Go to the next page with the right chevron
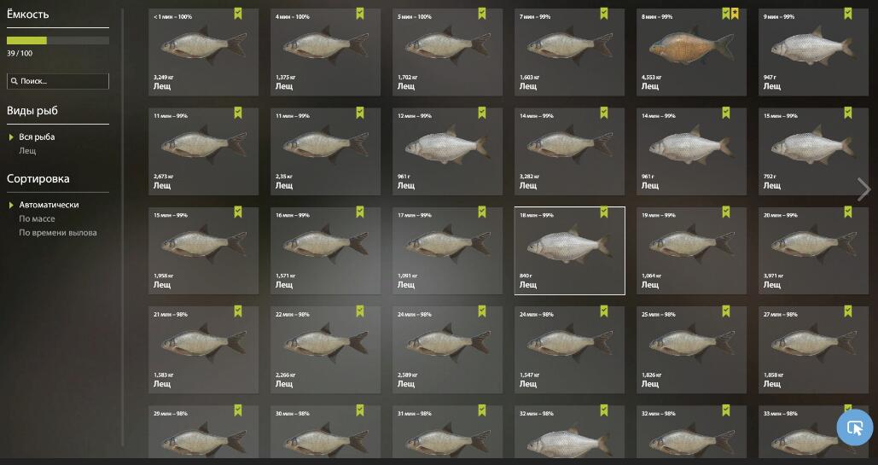Image resolution: width=878 pixels, height=465 pixels. pos(864,189)
